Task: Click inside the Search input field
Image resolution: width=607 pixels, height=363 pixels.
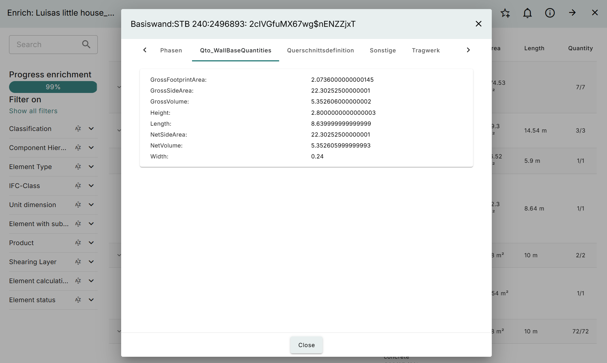Action: (x=44, y=44)
